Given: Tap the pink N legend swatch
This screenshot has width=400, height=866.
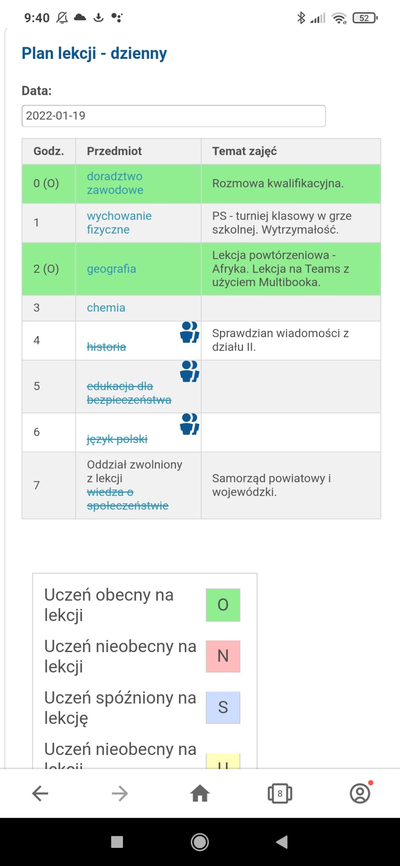Looking at the screenshot, I should click(223, 656).
